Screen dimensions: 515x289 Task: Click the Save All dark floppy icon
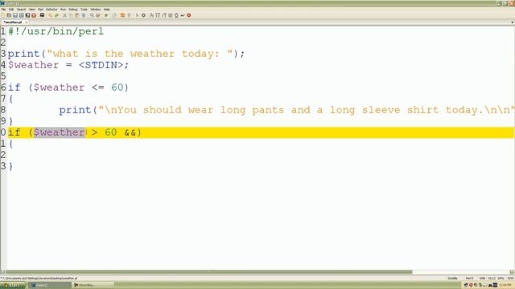click(28, 15)
